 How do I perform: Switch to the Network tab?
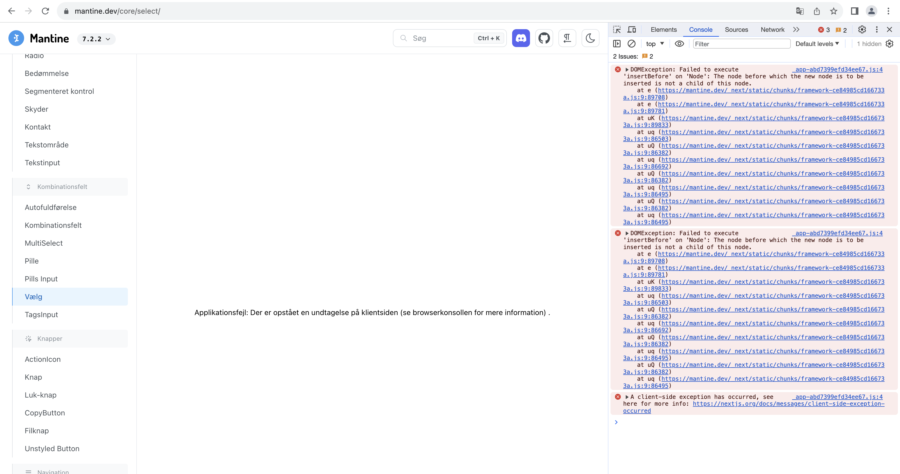click(x=772, y=29)
